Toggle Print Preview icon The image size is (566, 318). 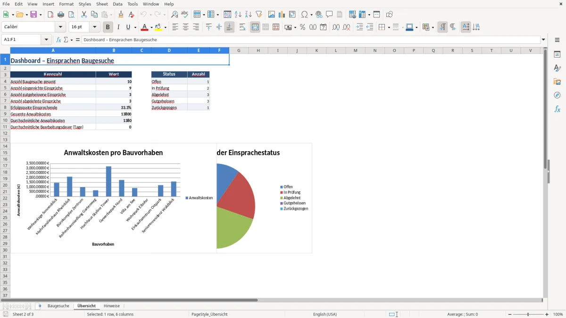point(71,15)
